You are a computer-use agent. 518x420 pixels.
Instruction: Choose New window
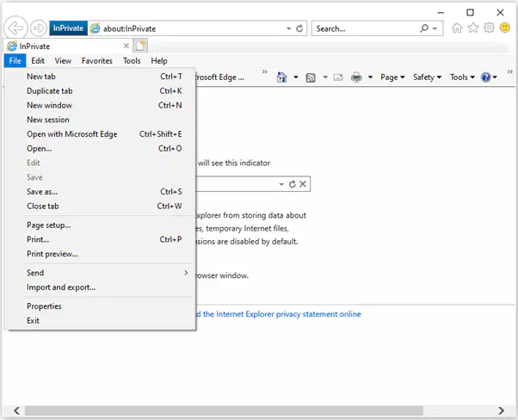pos(101,105)
